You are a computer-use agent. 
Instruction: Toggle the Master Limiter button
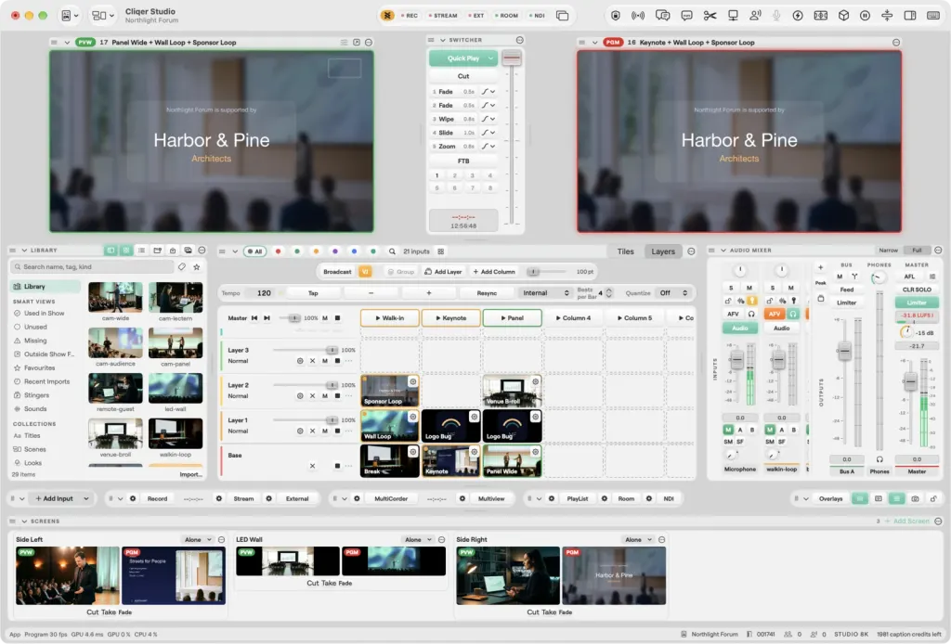click(x=917, y=303)
